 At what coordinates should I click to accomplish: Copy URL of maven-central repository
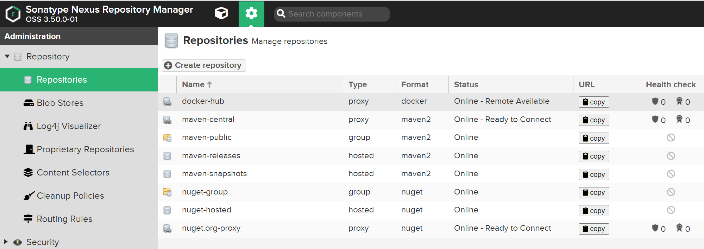pos(594,120)
